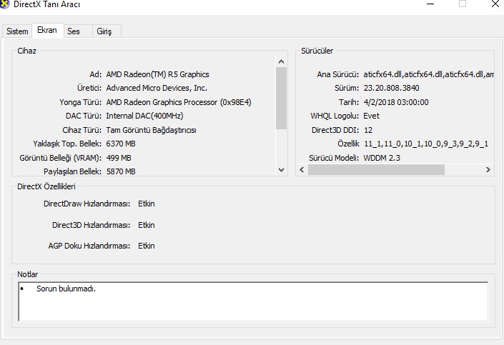The image size is (504, 345).
Task: Click the 'Sürücü Modeli:' label
Action: [x=334, y=158]
